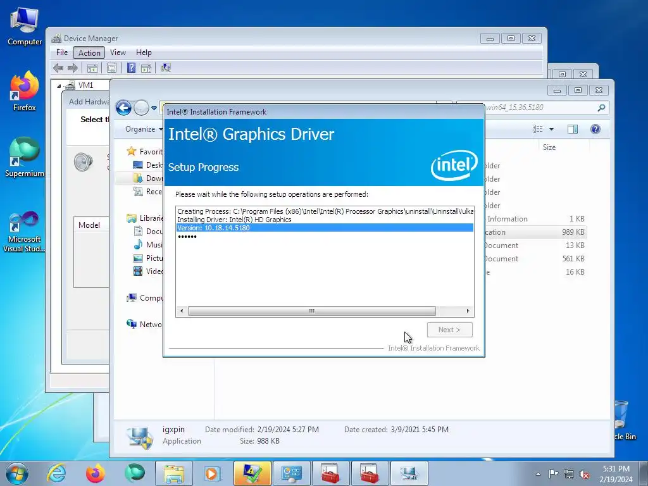The image size is (648, 486).
Task: Click the Explorer search magnifier icon
Action: (x=601, y=108)
